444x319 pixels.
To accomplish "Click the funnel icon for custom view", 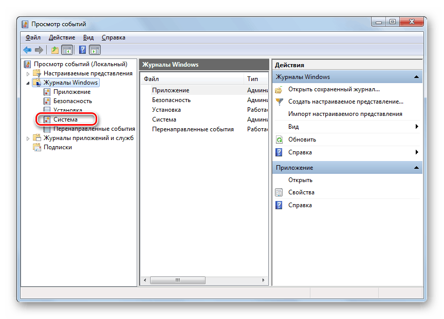I will click(x=279, y=102).
